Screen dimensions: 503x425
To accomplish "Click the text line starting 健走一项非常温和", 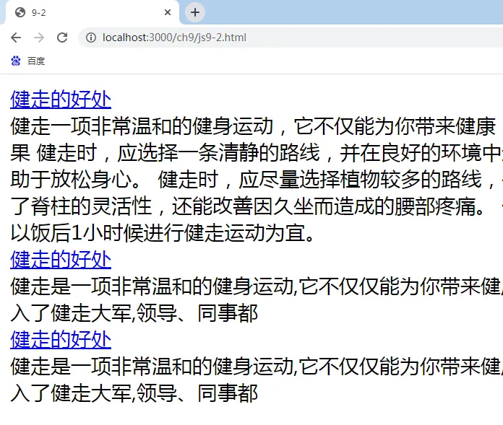I will pos(253,126).
